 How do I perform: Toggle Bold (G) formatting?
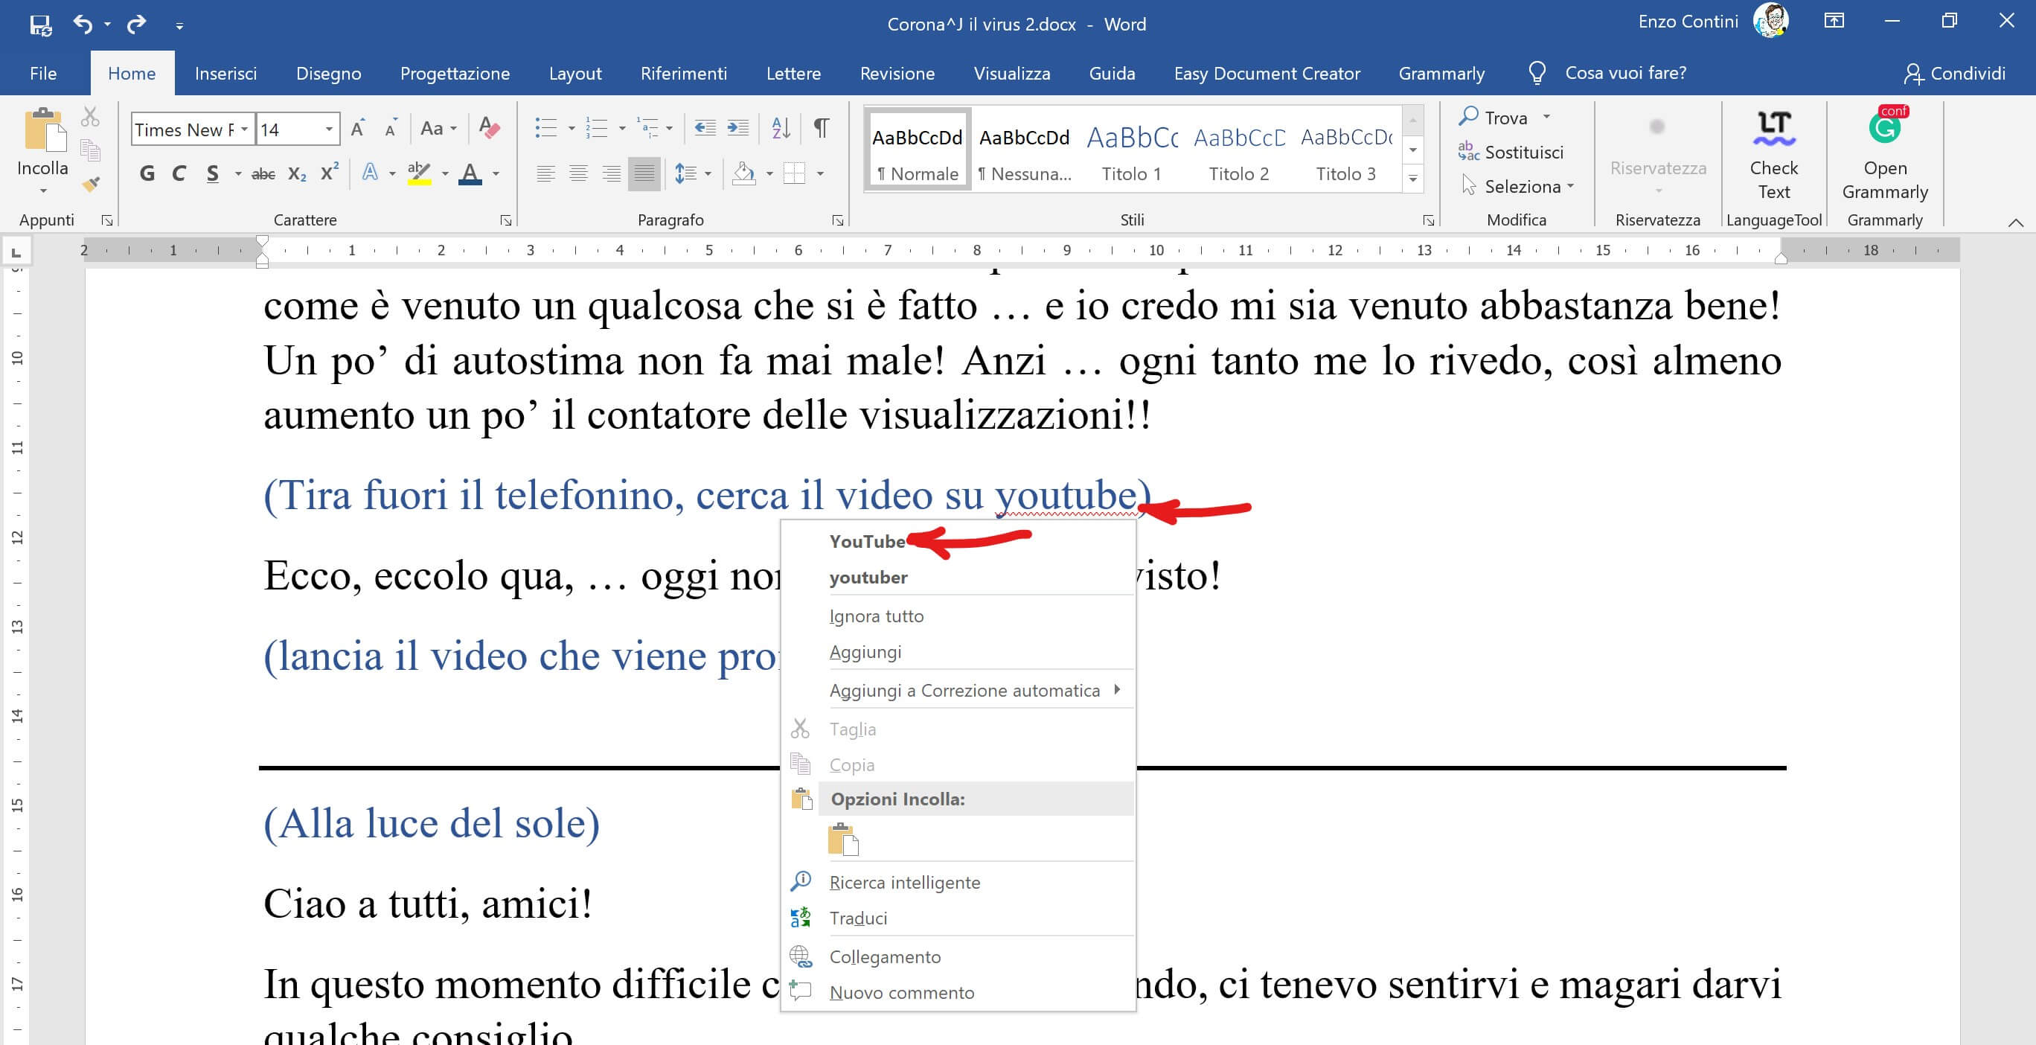click(147, 173)
